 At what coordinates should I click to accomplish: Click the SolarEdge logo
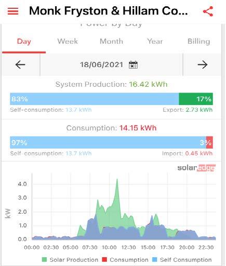pos(196,168)
